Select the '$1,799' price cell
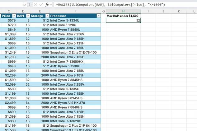 (x=8, y=57)
